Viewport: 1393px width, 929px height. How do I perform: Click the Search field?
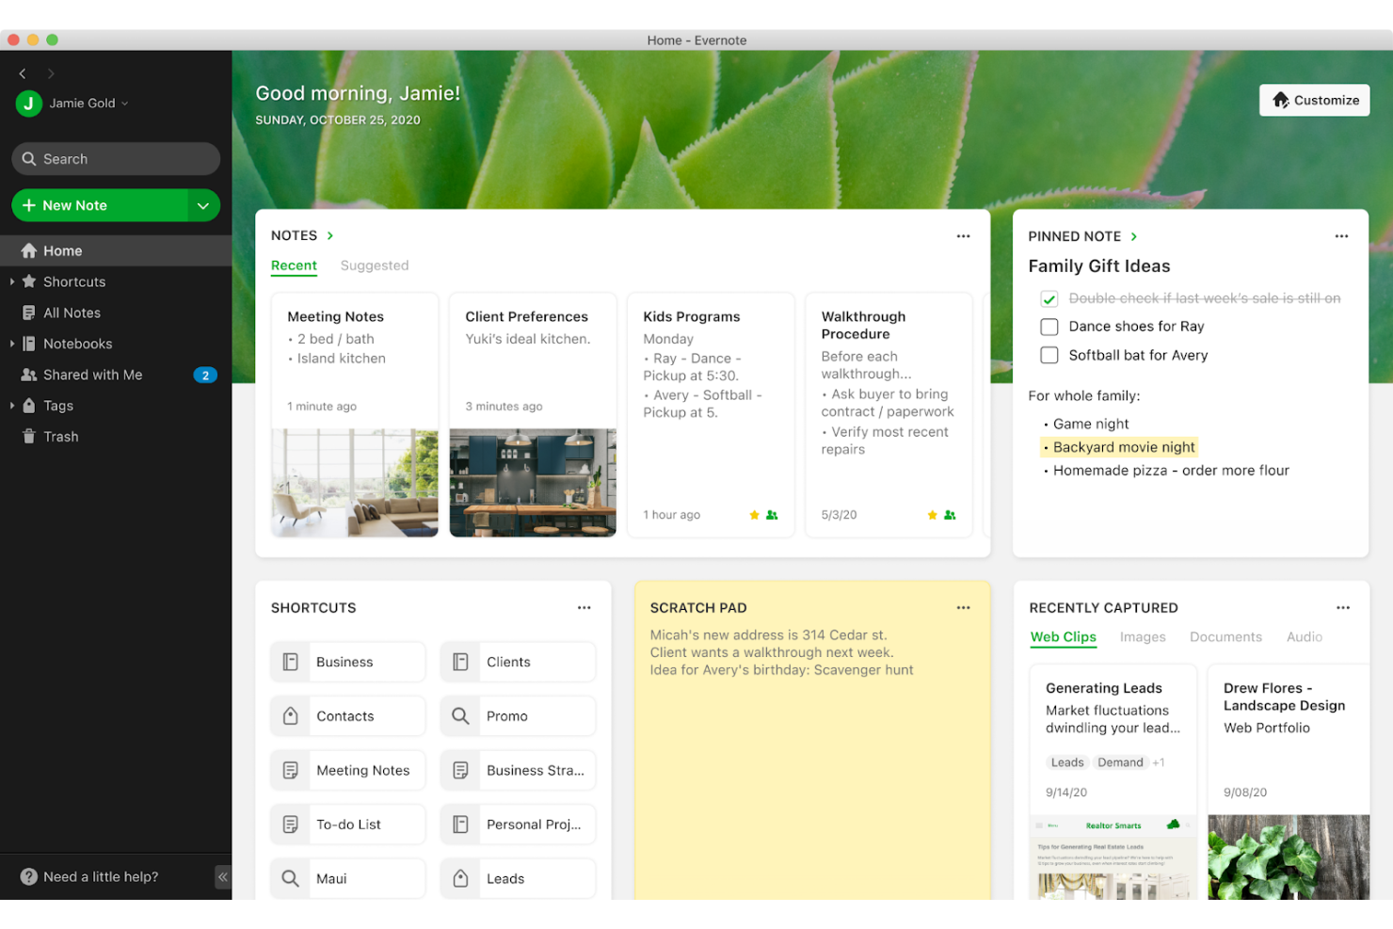[x=116, y=159]
